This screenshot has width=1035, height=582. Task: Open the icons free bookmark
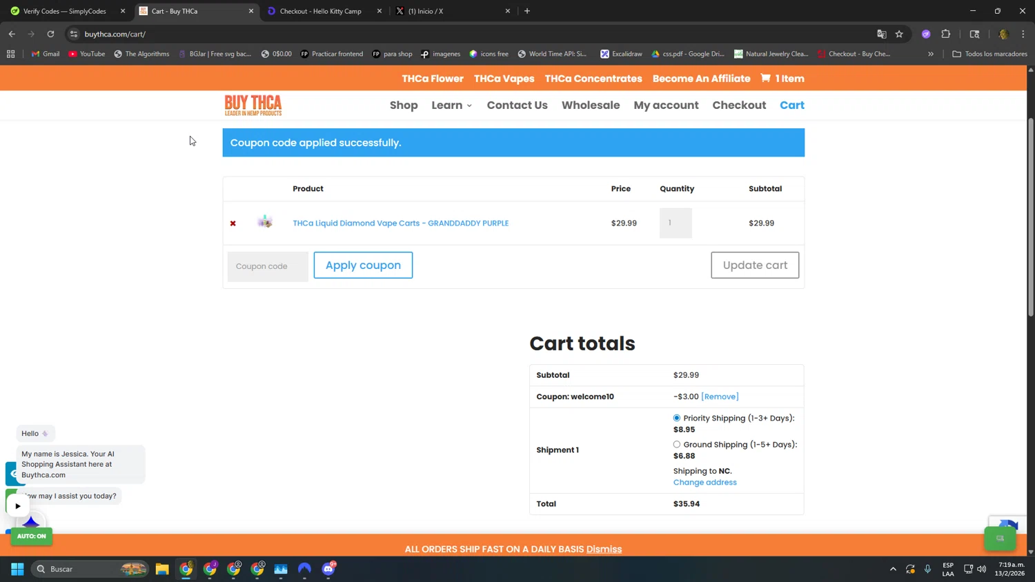click(489, 54)
